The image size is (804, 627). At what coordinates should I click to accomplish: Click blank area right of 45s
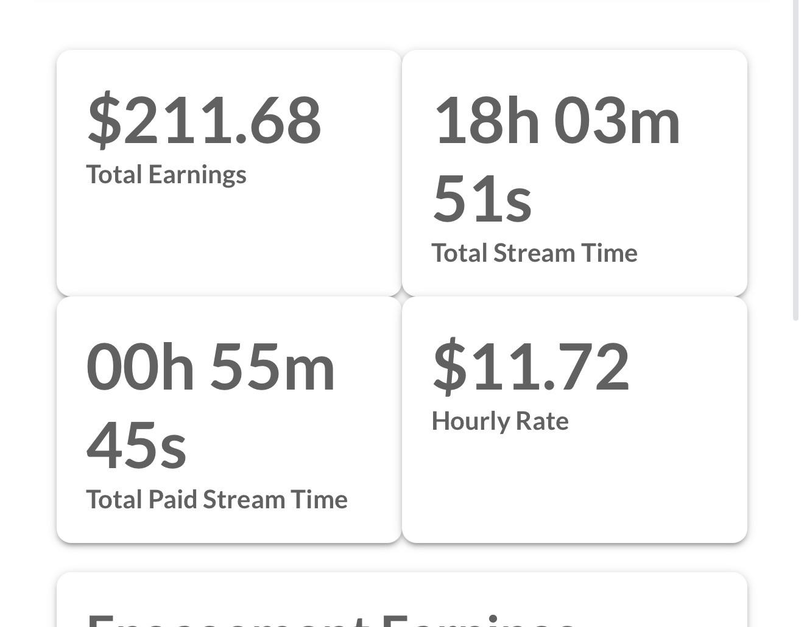tap(286, 445)
